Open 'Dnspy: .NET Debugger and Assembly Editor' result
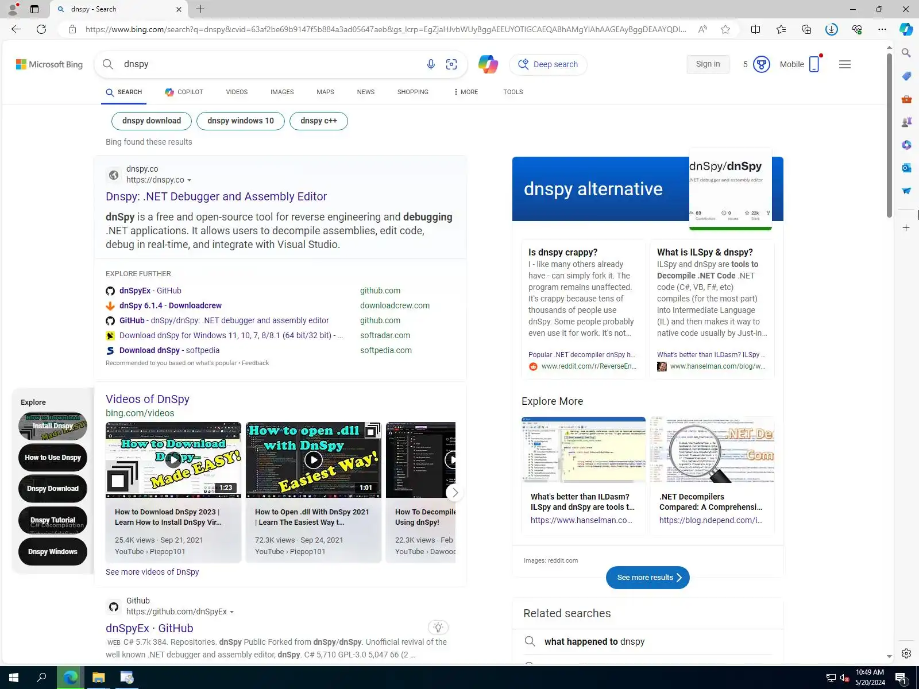Screen dimensions: 919x689 click(x=216, y=196)
